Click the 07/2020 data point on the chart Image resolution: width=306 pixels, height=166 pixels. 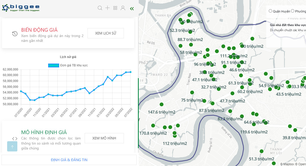coord(21,91)
